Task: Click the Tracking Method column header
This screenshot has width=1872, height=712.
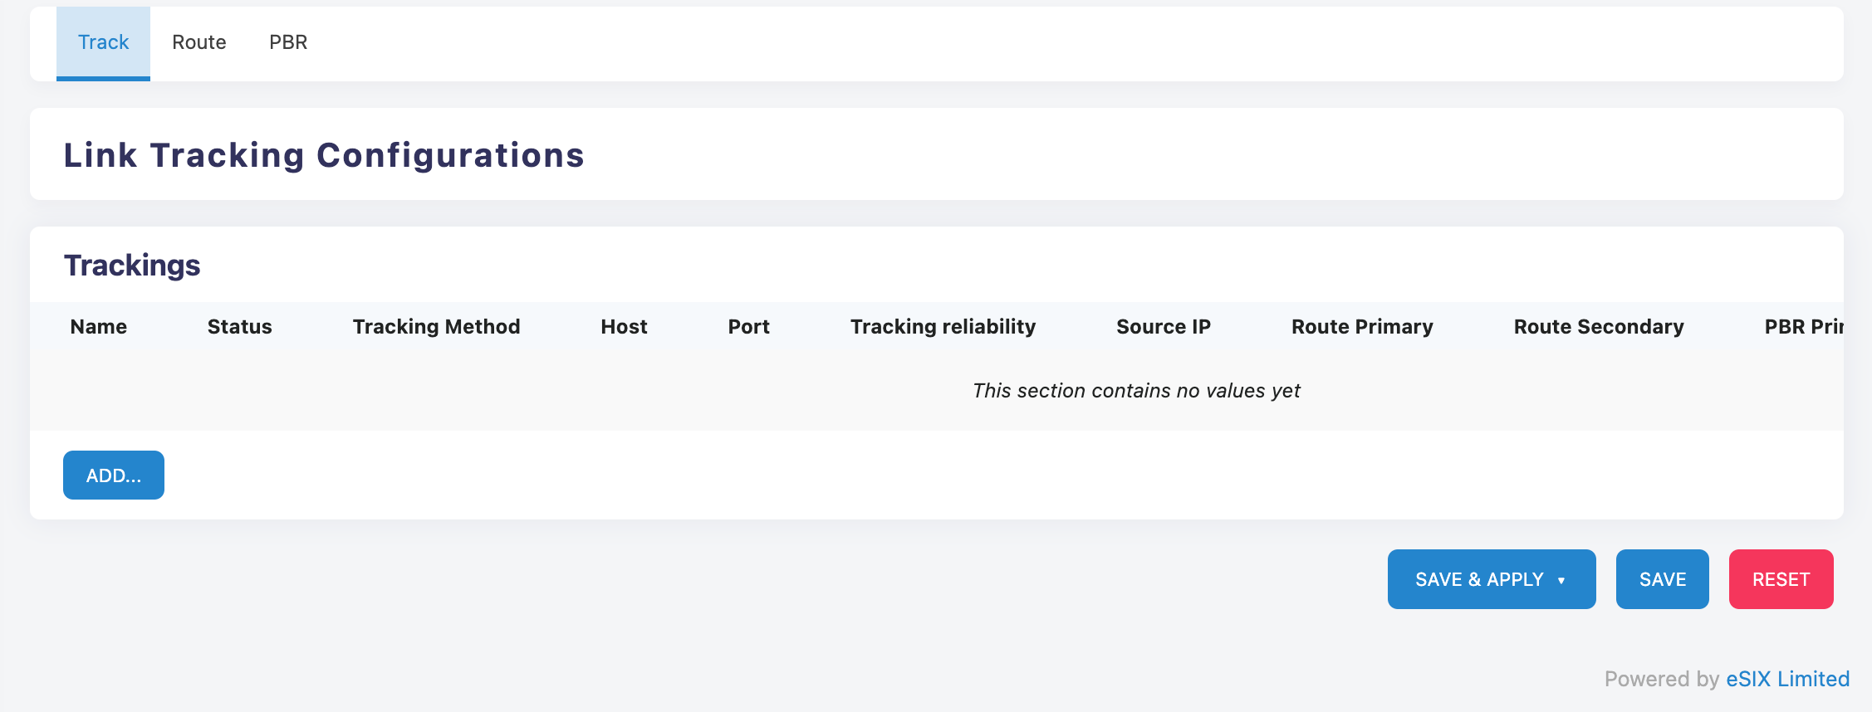Action: (436, 327)
